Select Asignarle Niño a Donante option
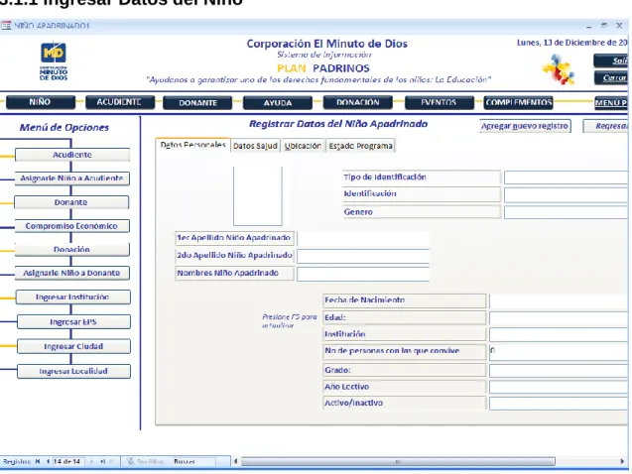This screenshot has width=632, height=474. [72, 273]
